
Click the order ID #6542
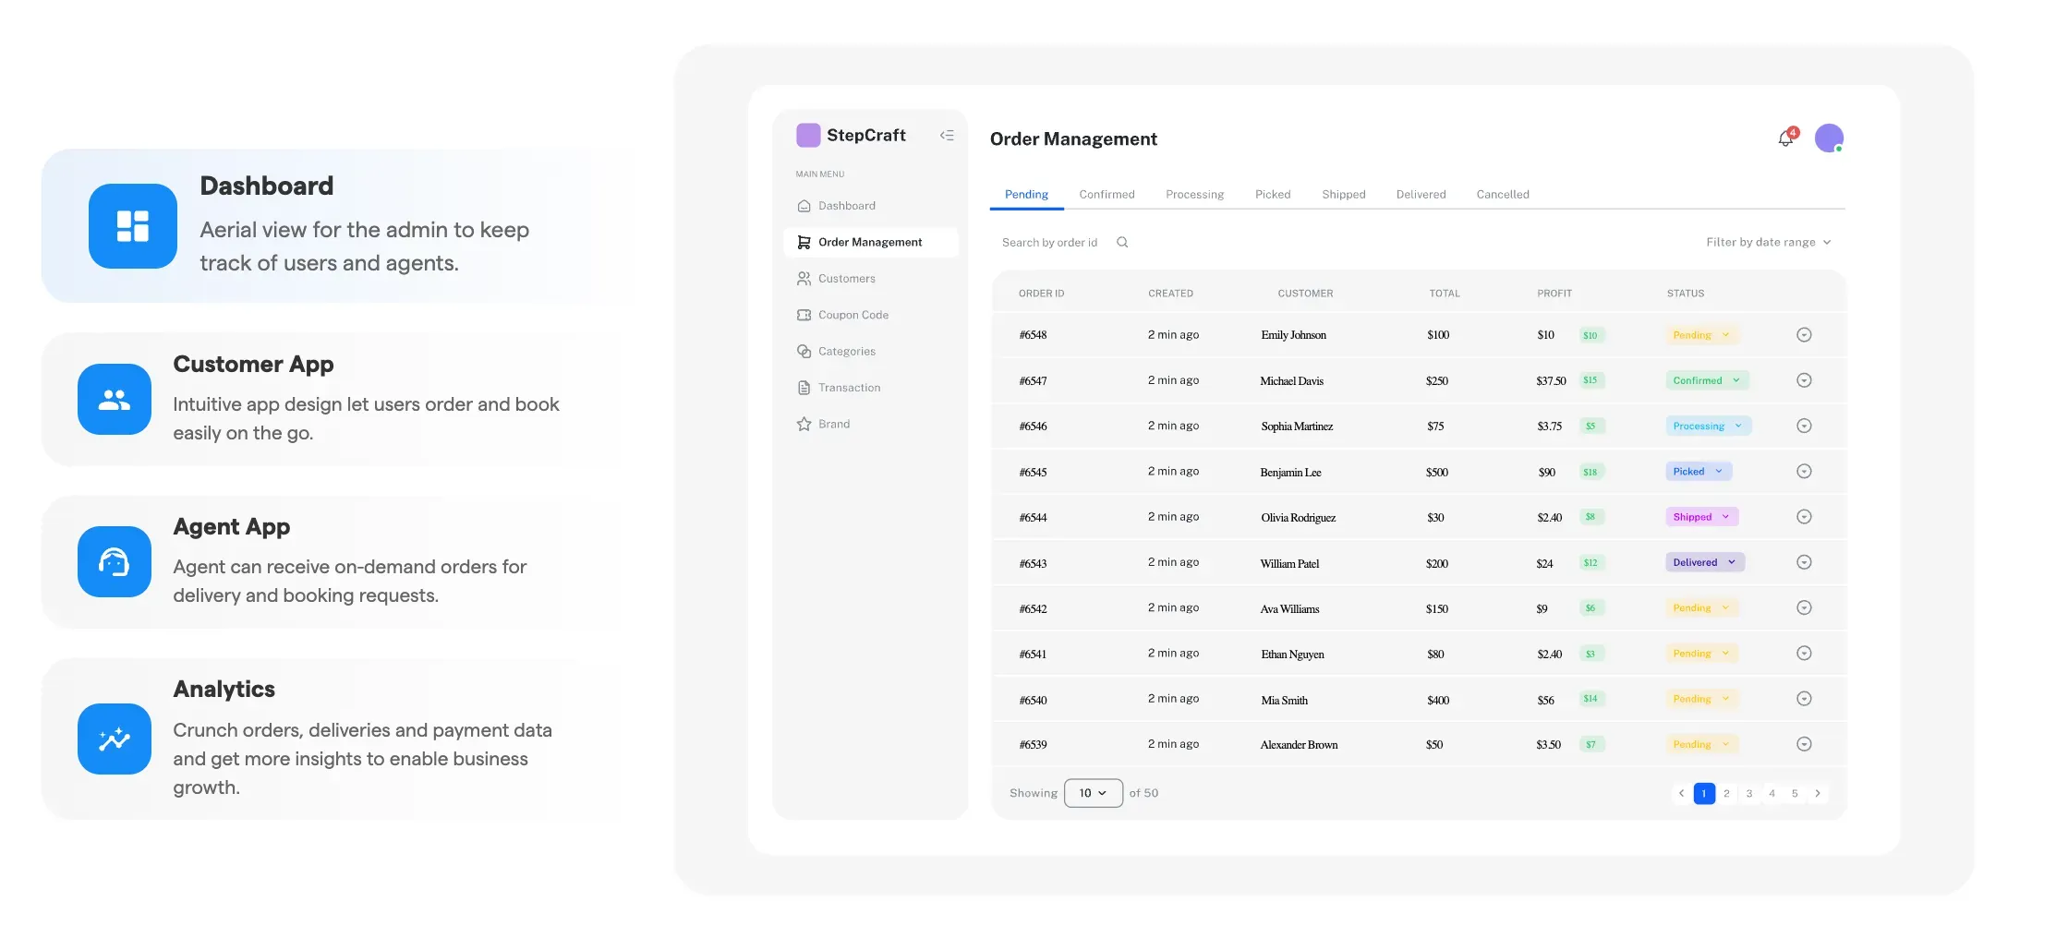(x=1033, y=609)
